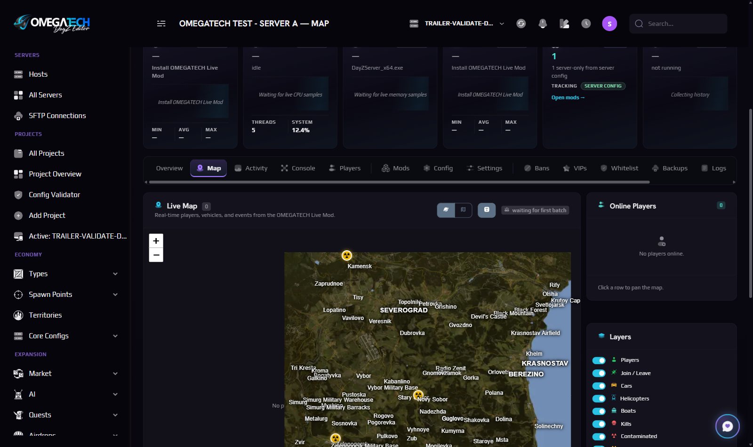Click the Live Map count badge
The image size is (753, 447).
tap(206, 206)
